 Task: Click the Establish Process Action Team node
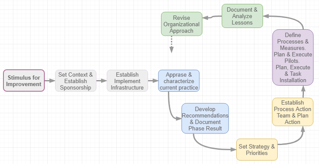[x=293, y=112]
